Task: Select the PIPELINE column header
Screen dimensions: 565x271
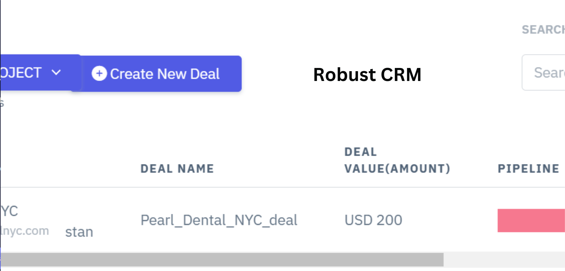Action: (x=528, y=169)
